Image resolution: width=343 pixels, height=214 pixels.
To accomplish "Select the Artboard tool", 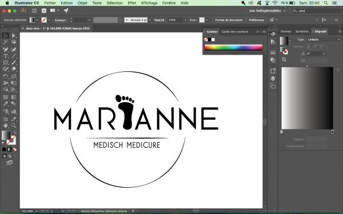I will tap(6, 119).
